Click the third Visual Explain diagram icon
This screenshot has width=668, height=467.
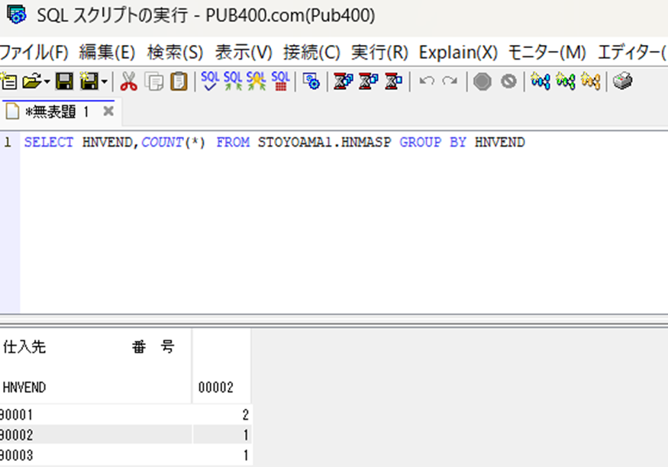click(590, 81)
